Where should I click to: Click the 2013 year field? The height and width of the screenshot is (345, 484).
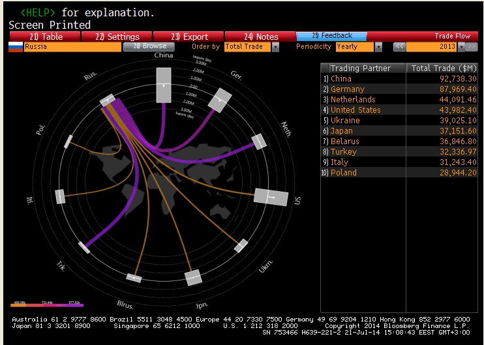point(432,46)
